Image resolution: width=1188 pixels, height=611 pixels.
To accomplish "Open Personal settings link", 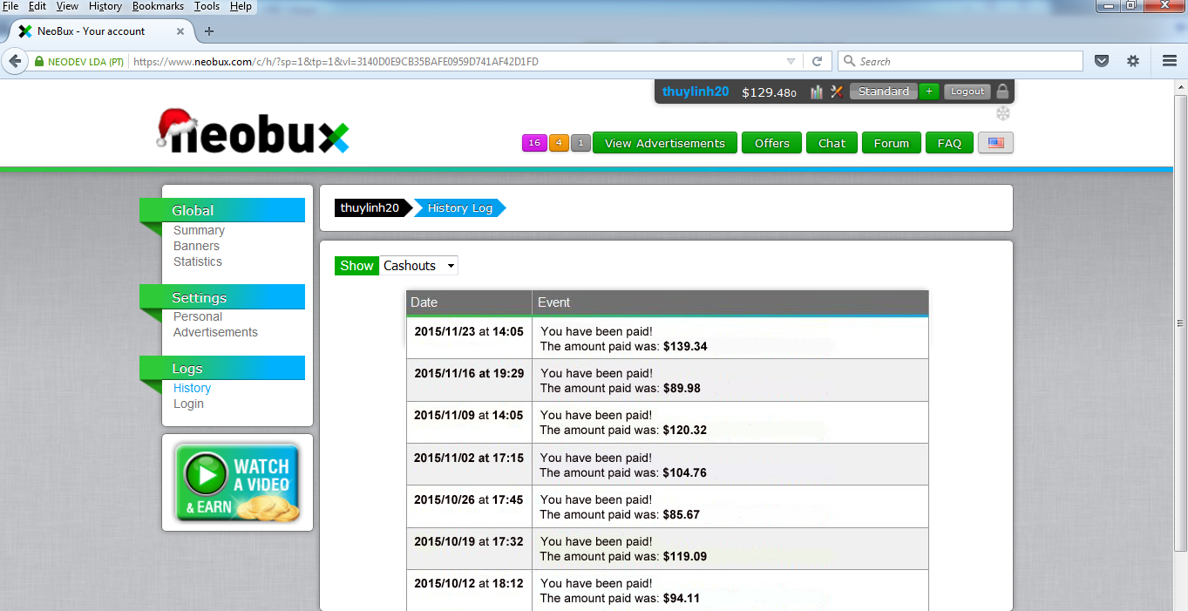I will [x=198, y=316].
